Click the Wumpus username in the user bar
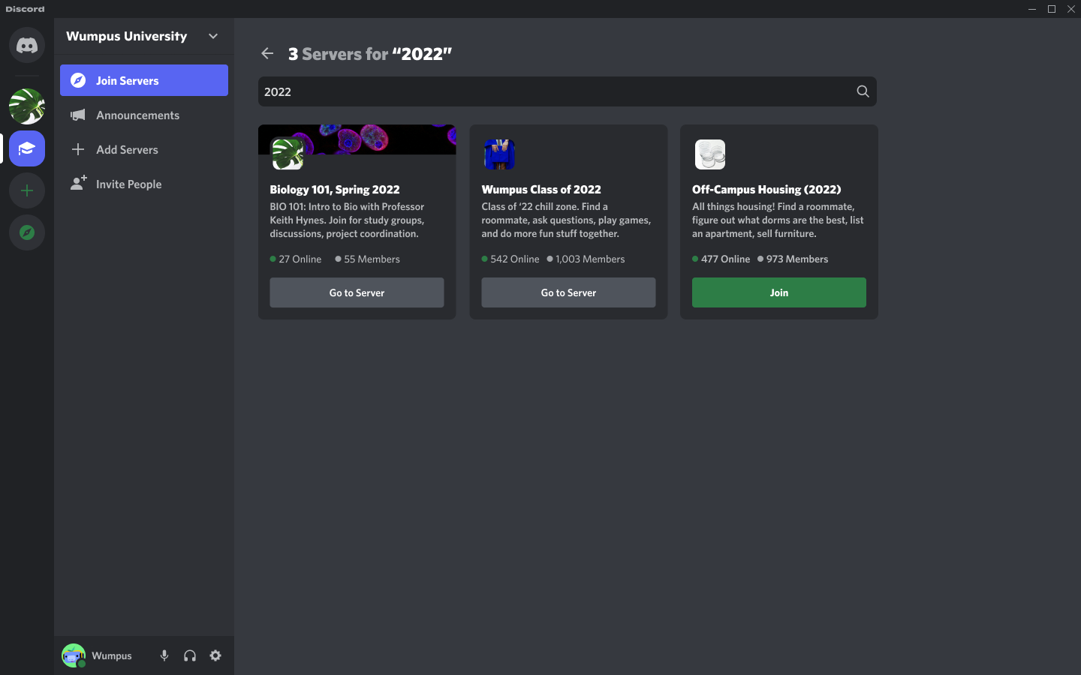1081x675 pixels. [112, 655]
